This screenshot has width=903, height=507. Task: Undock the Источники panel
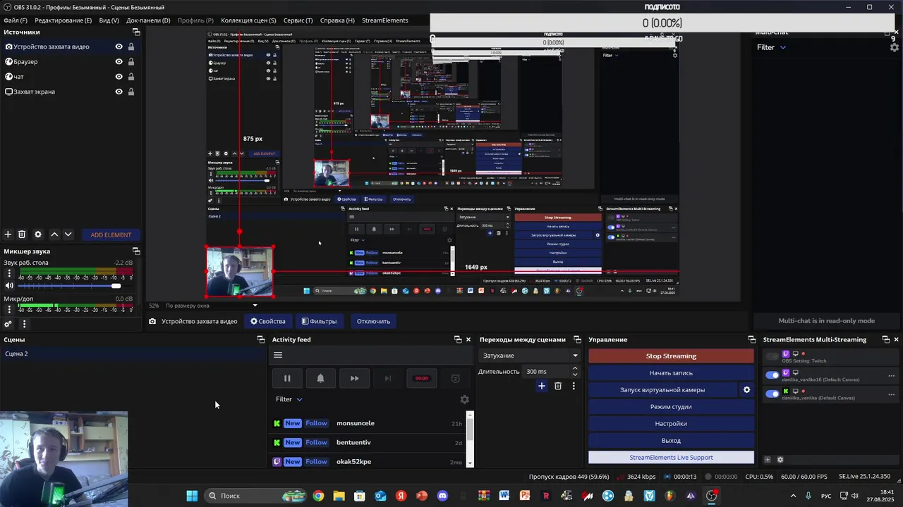(136, 32)
